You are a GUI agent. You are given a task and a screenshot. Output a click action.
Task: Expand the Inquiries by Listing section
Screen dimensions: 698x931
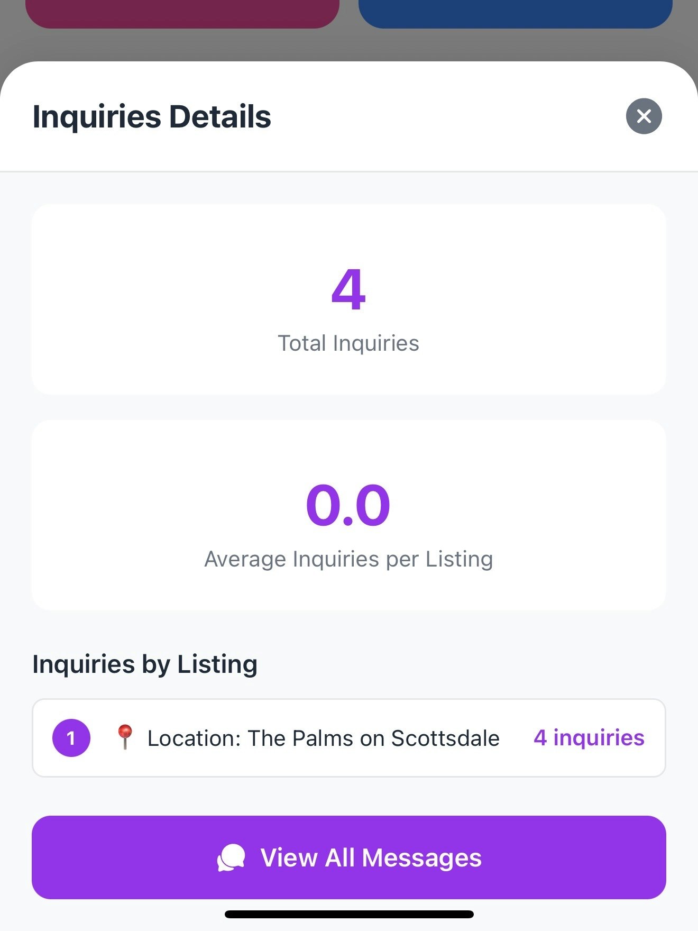click(x=145, y=664)
